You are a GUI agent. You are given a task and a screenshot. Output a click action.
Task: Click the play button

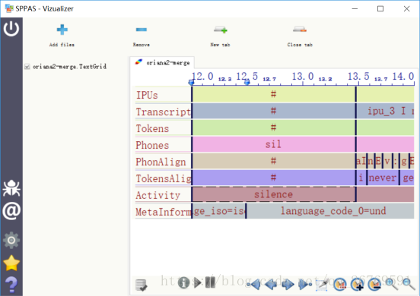(198, 283)
